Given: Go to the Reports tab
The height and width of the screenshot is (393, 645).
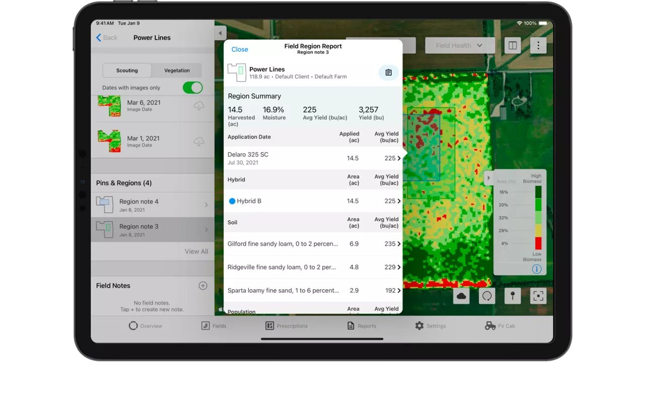Looking at the screenshot, I should point(361,326).
